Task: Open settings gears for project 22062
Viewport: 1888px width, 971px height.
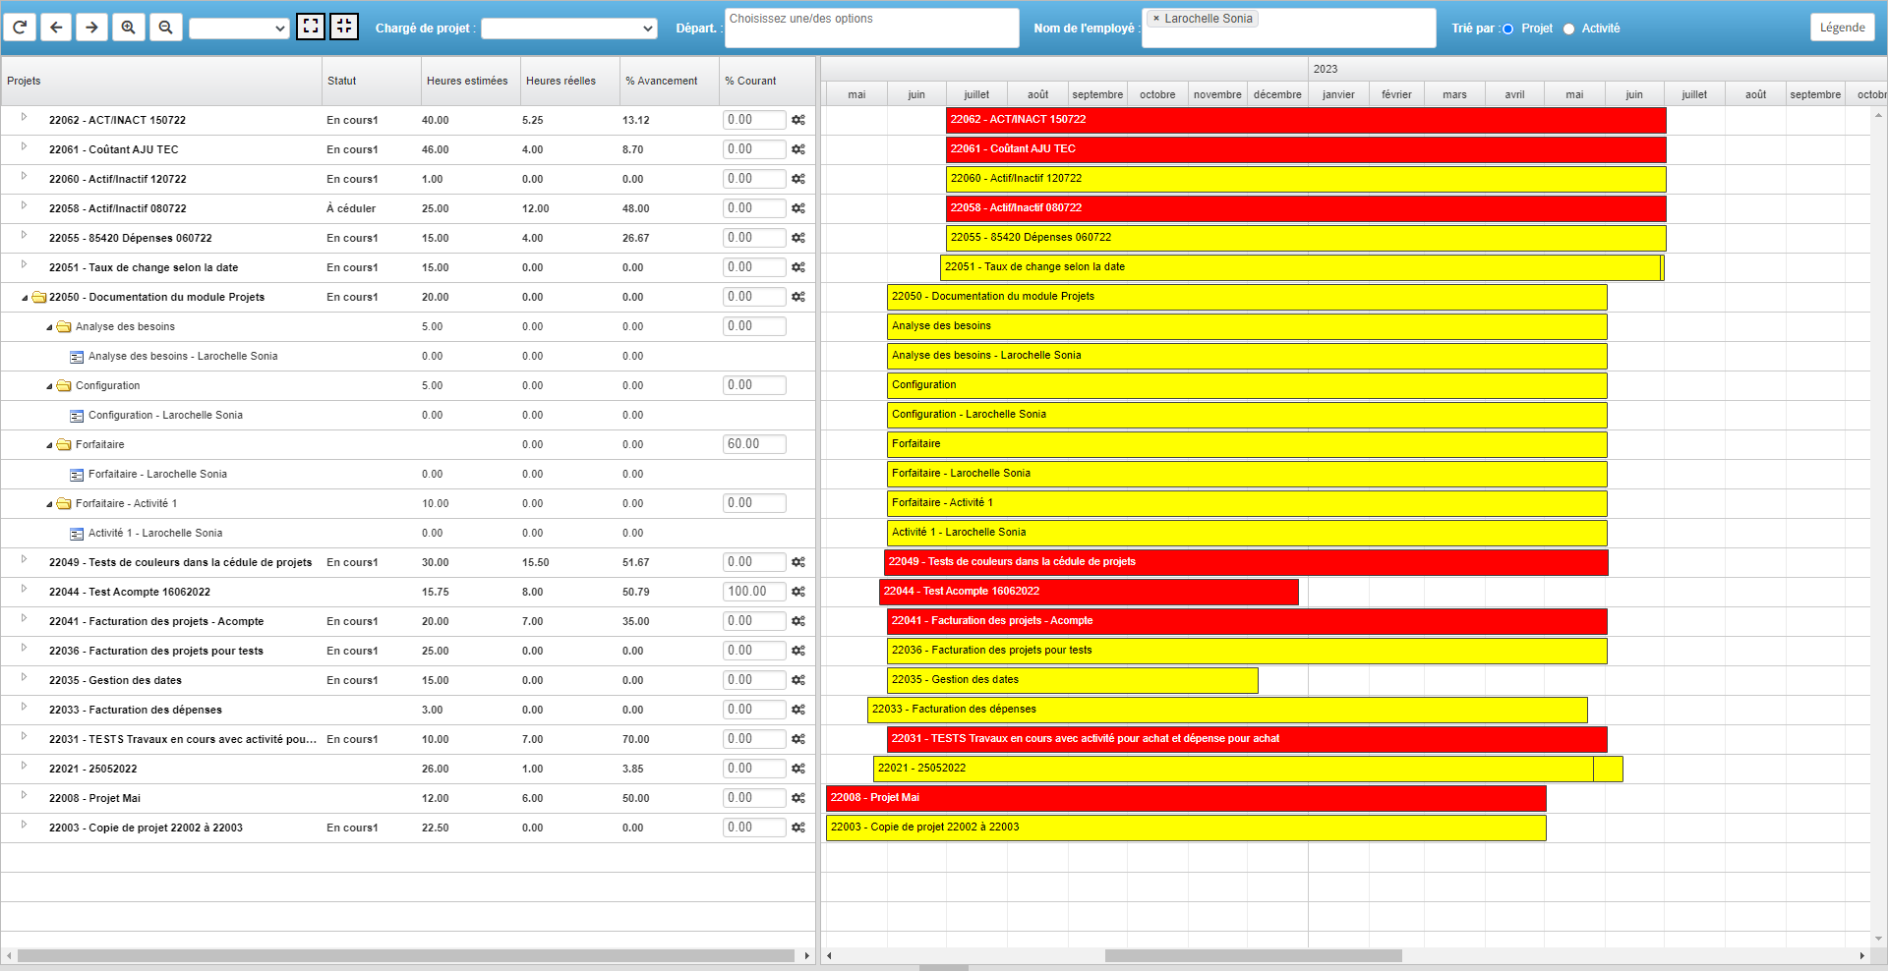Action: pos(798,120)
